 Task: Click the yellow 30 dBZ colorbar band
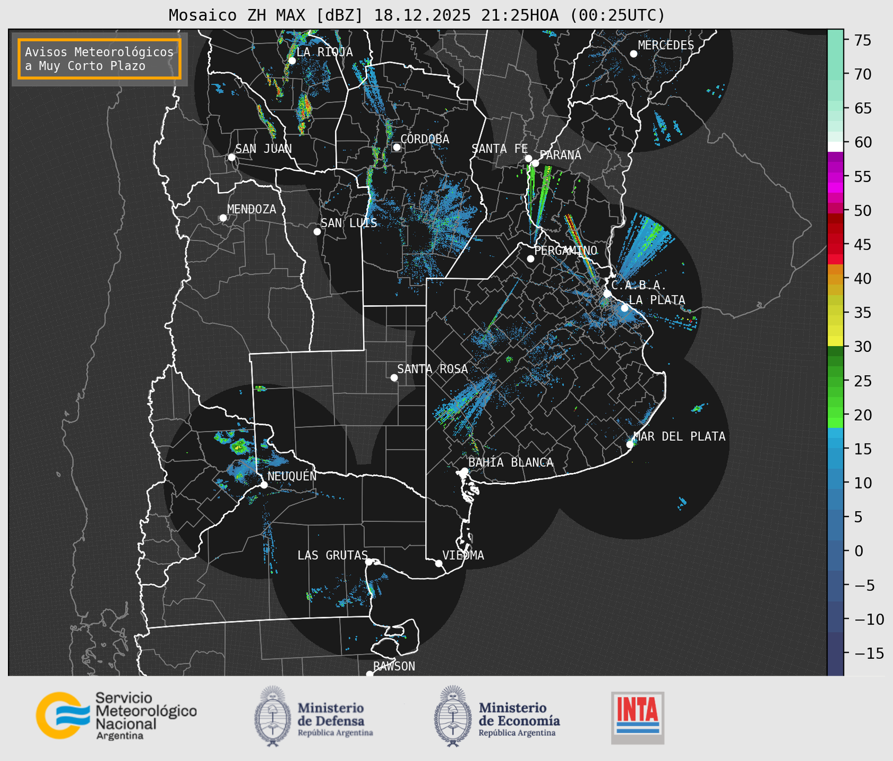click(x=835, y=342)
